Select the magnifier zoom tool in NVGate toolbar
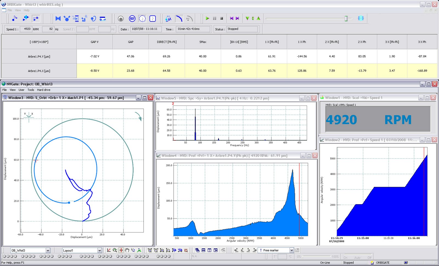 [115, 250]
